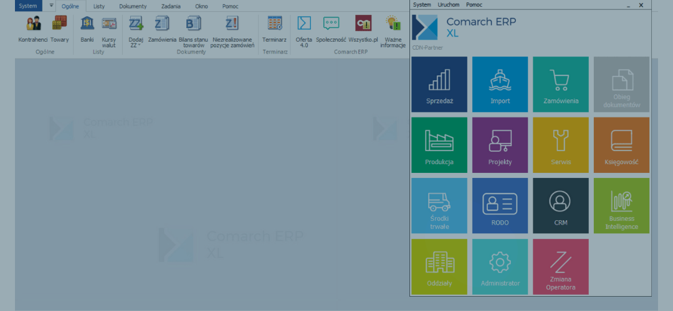Screen dimensions: 673x311
Task: Launch the Produkcja module tile
Action: click(x=439, y=145)
